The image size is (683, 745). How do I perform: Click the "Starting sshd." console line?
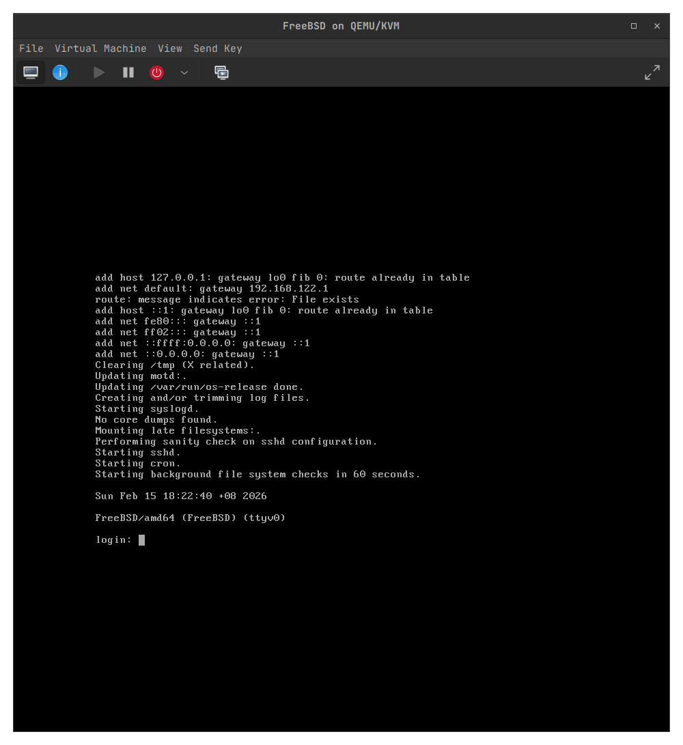coord(138,453)
